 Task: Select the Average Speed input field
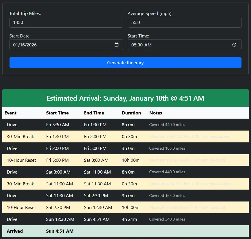(184, 22)
